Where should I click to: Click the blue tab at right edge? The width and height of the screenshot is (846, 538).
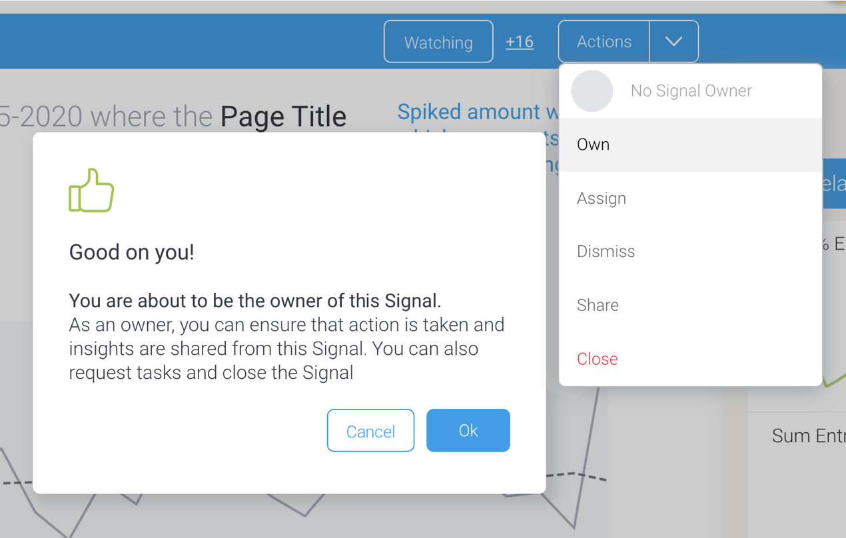835,184
